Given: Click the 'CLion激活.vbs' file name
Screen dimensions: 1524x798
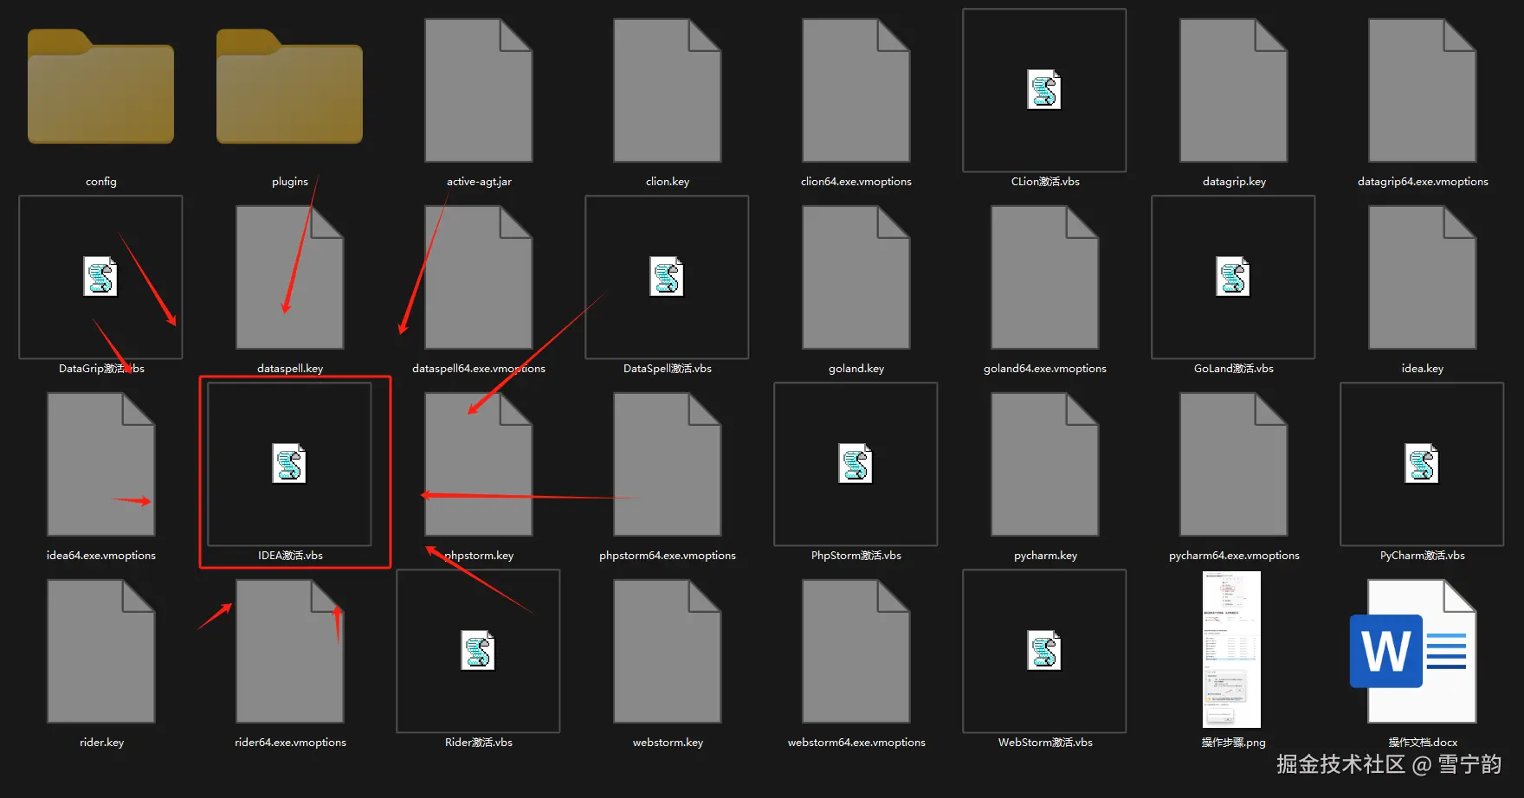Looking at the screenshot, I should [1045, 182].
